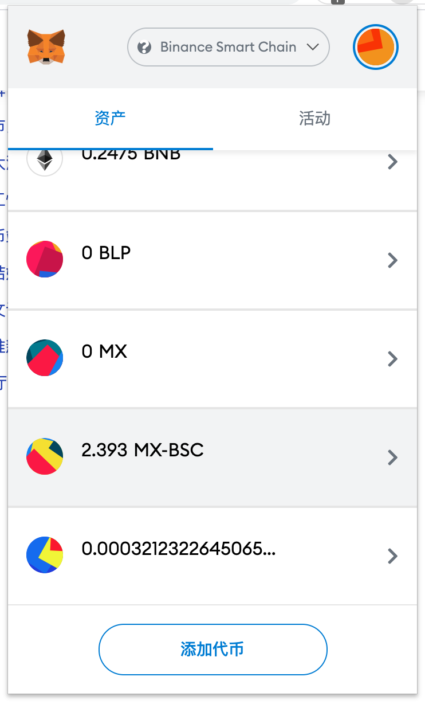
Task: Expand the 0.000321... token chevron
Action: (392, 556)
